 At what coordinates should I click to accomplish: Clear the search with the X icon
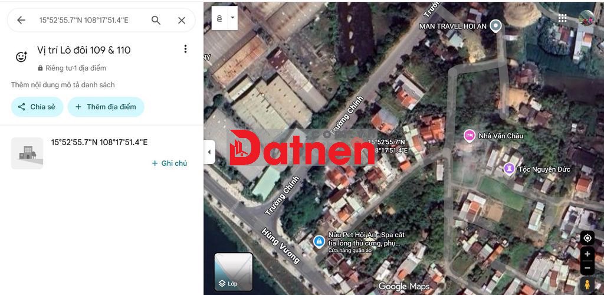click(x=182, y=20)
